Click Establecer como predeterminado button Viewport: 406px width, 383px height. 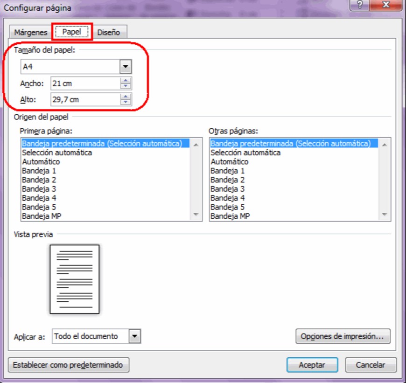69,365
